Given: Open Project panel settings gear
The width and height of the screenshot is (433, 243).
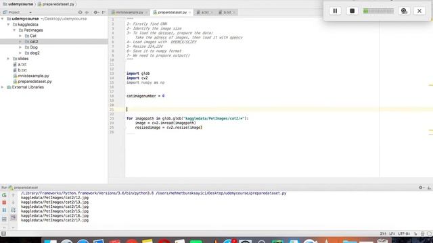Looking at the screenshot, I should click(96, 12).
